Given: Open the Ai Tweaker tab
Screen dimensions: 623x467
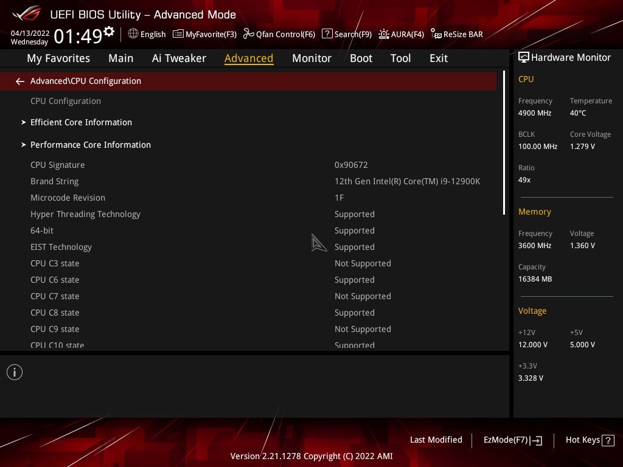Looking at the screenshot, I should 179,58.
